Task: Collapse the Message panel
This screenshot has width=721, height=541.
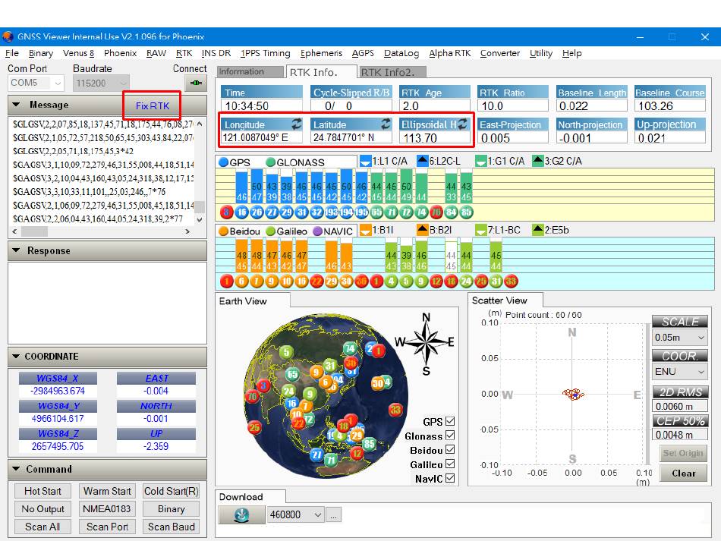Action: pos(17,105)
